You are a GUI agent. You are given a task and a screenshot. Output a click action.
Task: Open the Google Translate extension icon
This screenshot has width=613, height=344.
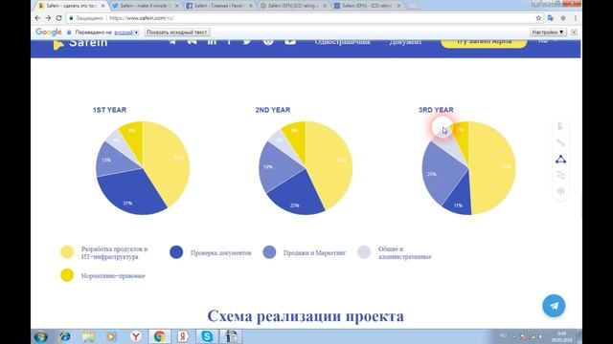click(x=551, y=18)
